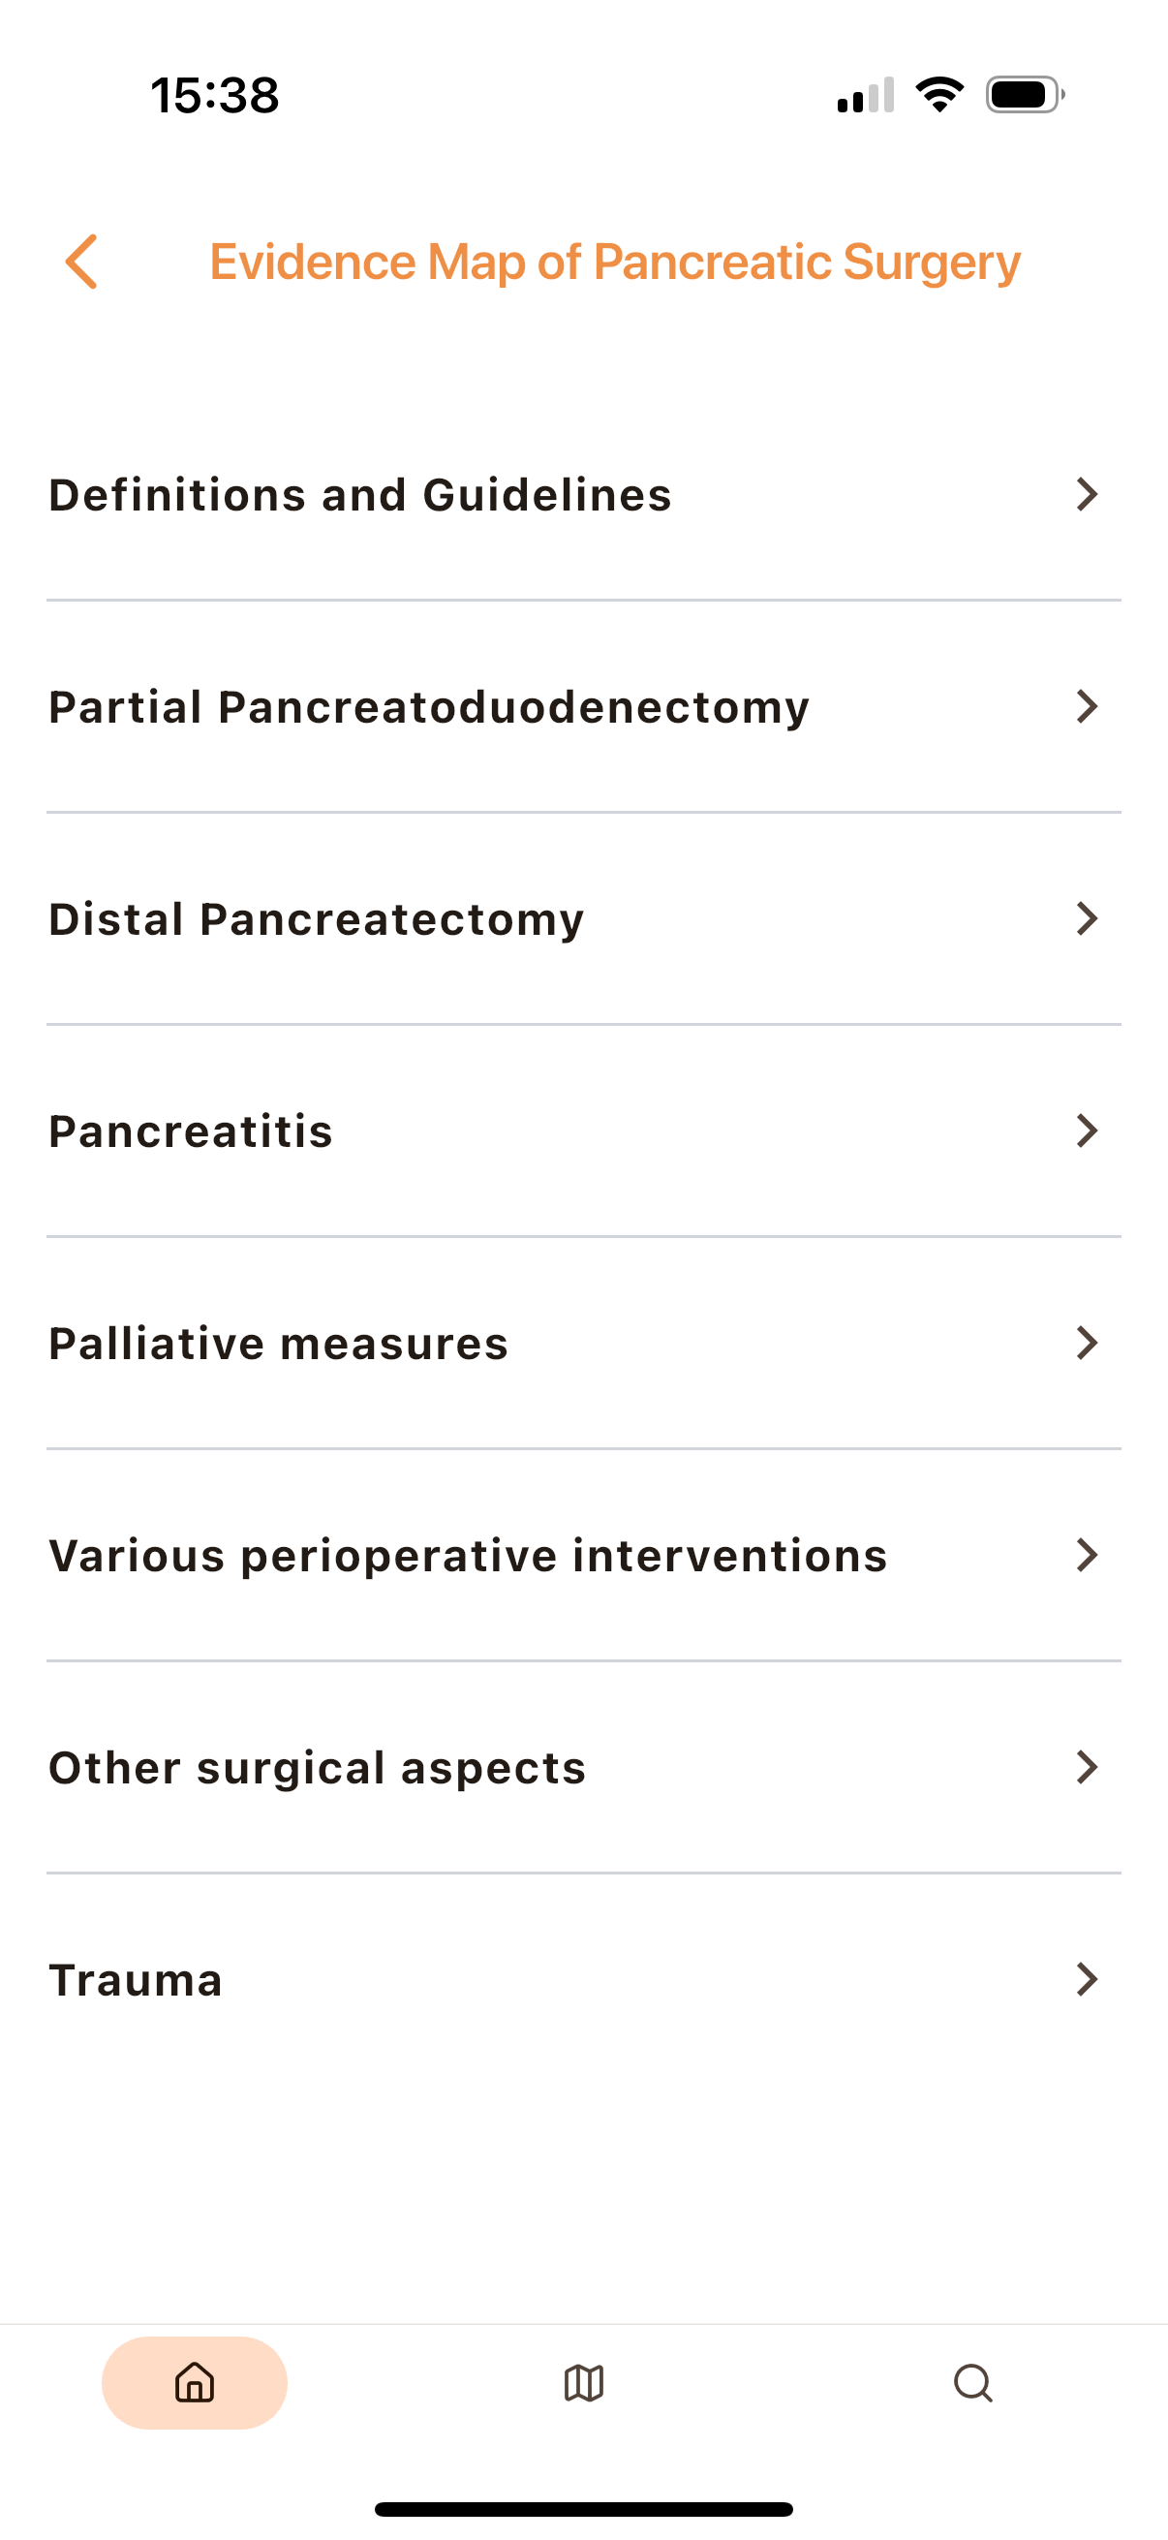The width and height of the screenshot is (1168, 2540).
Task: Select Partial Pancreatoduodenectomy entry
Action: coord(429,707)
